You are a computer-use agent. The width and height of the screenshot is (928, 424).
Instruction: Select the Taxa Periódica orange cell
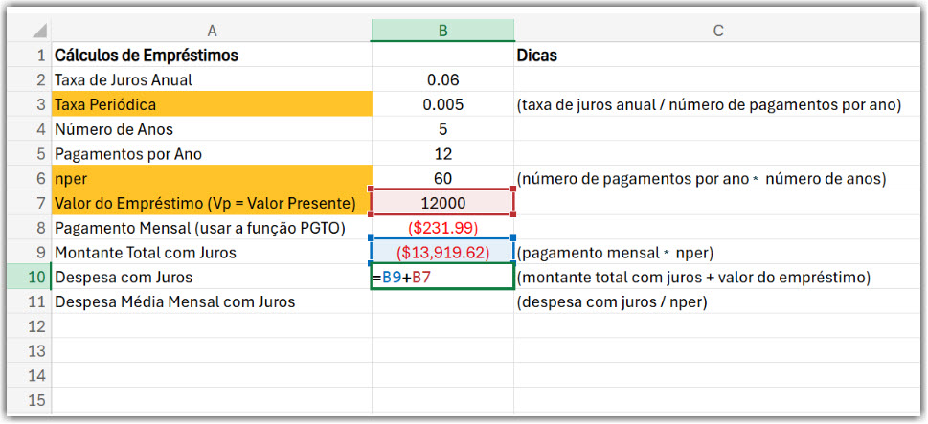[x=212, y=104]
